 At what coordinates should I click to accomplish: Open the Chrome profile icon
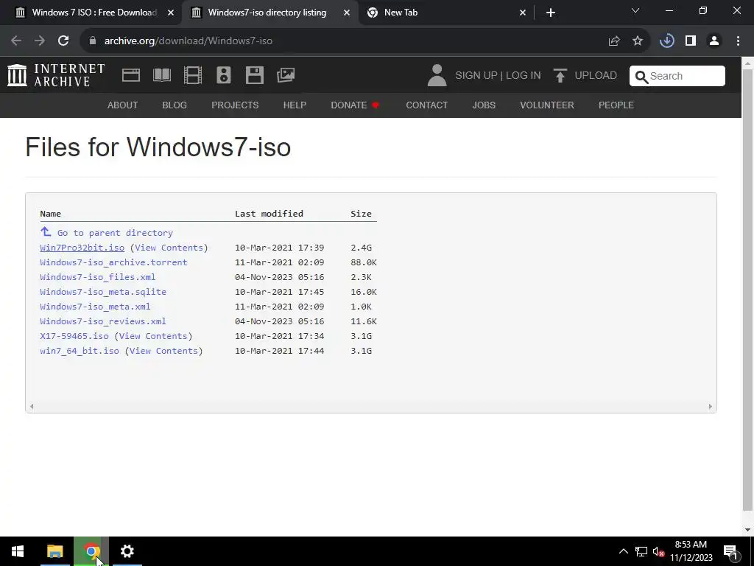(x=714, y=41)
